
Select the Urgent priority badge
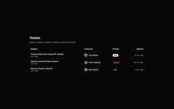click(x=116, y=62)
